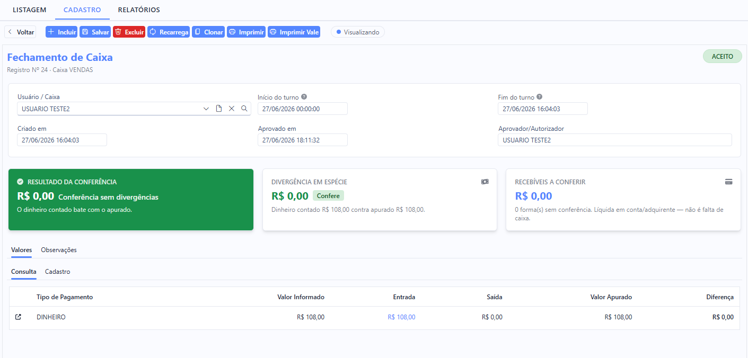Select the Valores tab

(x=21, y=250)
